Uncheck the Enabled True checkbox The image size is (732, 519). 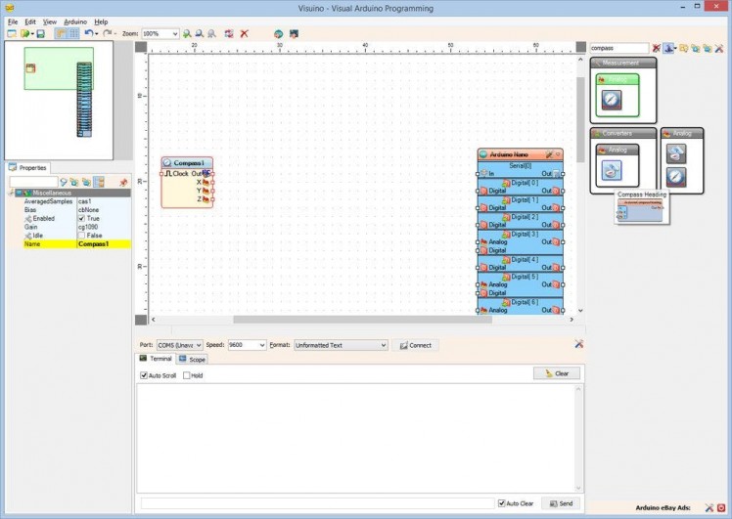[82, 218]
